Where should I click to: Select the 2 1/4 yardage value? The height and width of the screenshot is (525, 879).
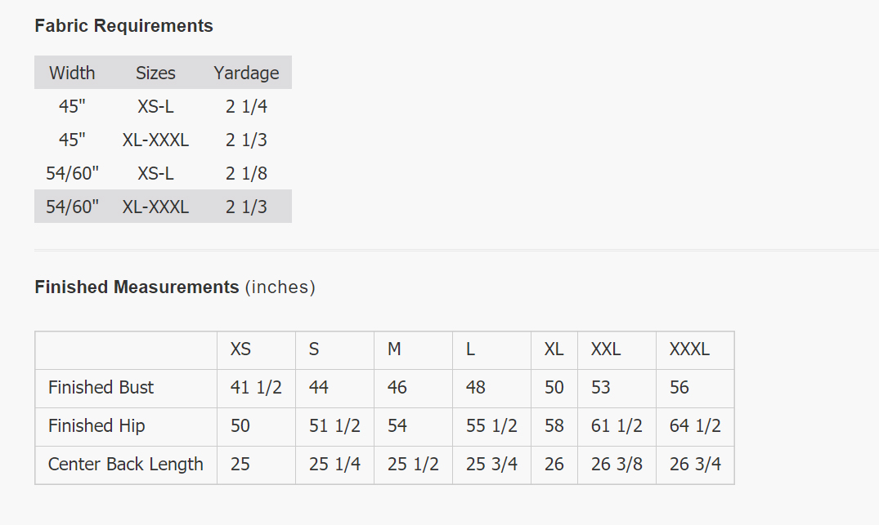point(246,106)
